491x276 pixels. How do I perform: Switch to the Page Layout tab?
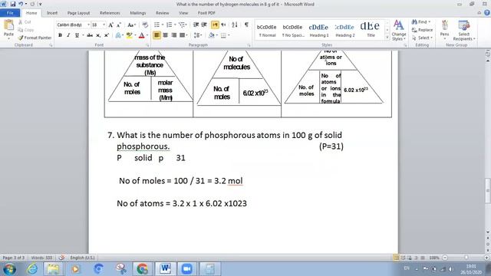pos(78,13)
